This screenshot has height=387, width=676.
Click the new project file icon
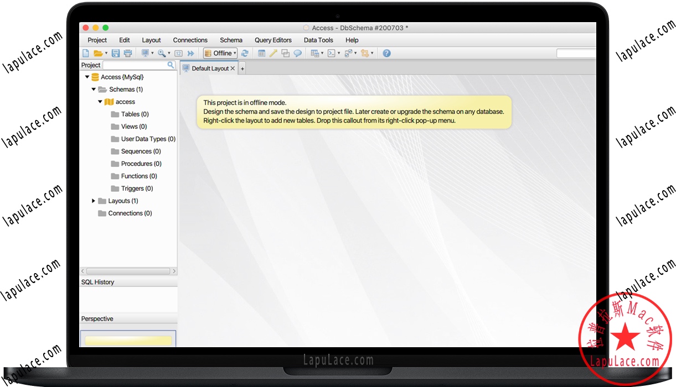point(86,54)
